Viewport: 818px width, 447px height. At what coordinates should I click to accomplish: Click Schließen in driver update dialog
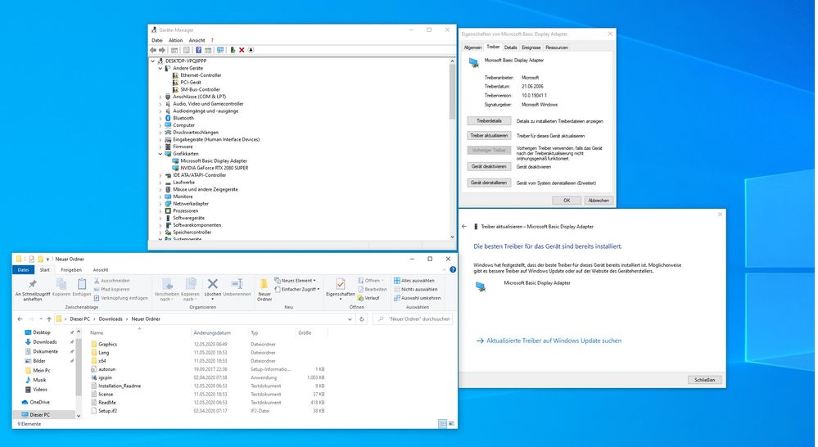(x=704, y=380)
